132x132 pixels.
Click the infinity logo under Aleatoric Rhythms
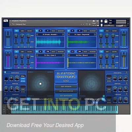(x=66, y=81)
